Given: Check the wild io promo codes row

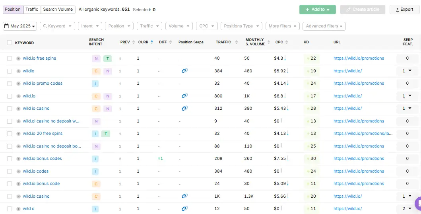Looking at the screenshot, I should coord(10,84).
